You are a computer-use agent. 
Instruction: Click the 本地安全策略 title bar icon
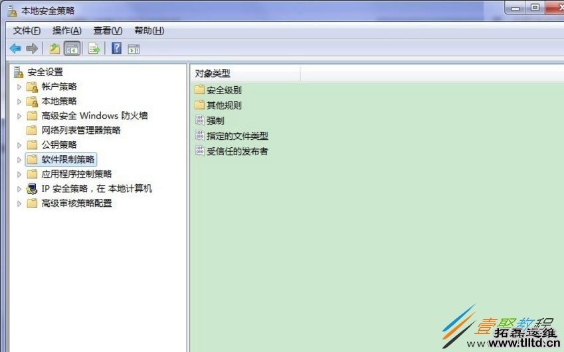(12, 11)
